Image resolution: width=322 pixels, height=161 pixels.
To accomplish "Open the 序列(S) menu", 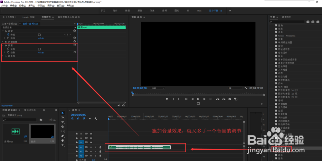I will pyautogui.click(x=32, y=5).
